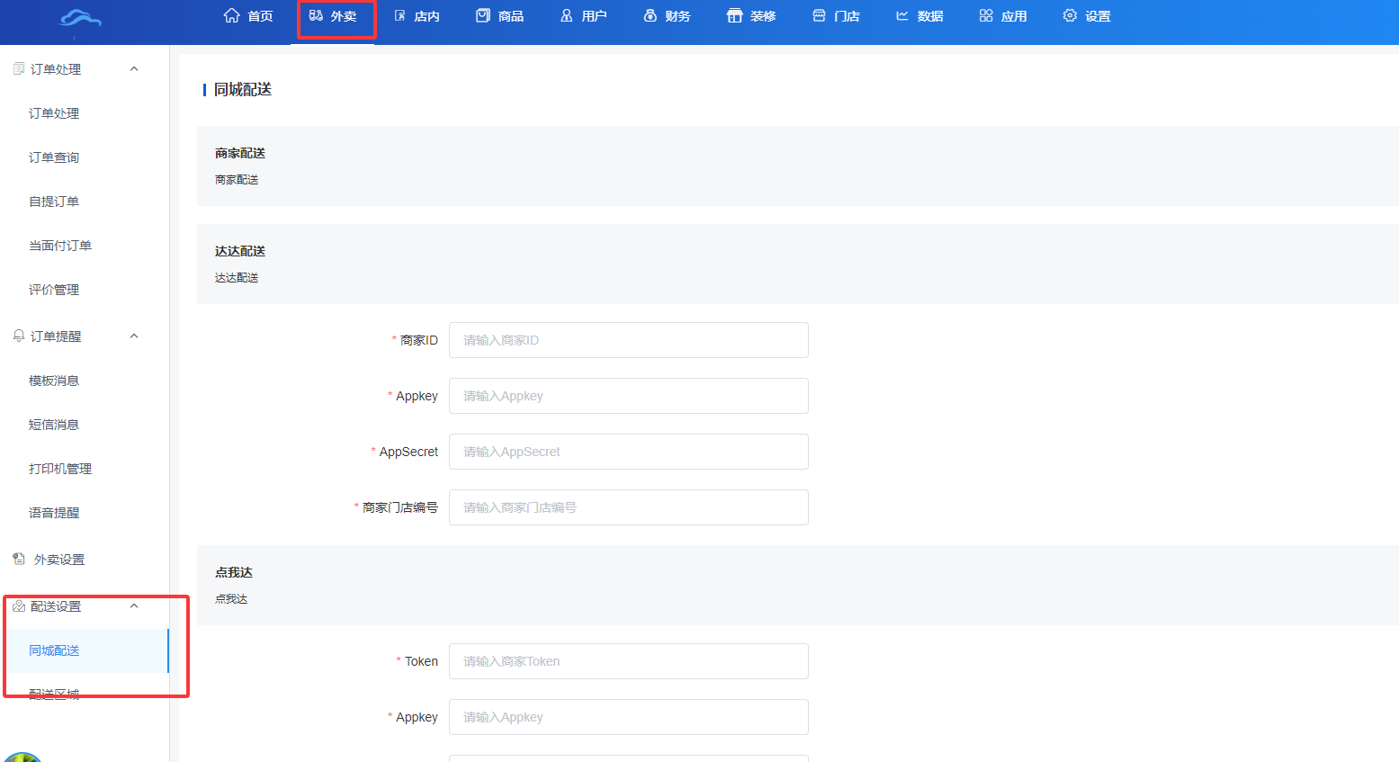Focus the 点我达 Token input field
This screenshot has width=1399, height=762.
coord(629,661)
